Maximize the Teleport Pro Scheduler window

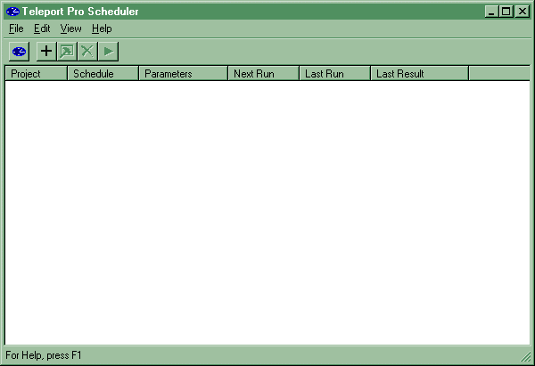[x=506, y=12]
